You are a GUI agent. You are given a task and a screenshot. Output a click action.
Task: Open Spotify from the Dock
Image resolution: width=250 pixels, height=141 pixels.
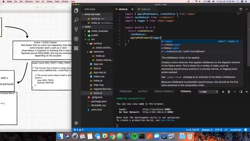134,136
